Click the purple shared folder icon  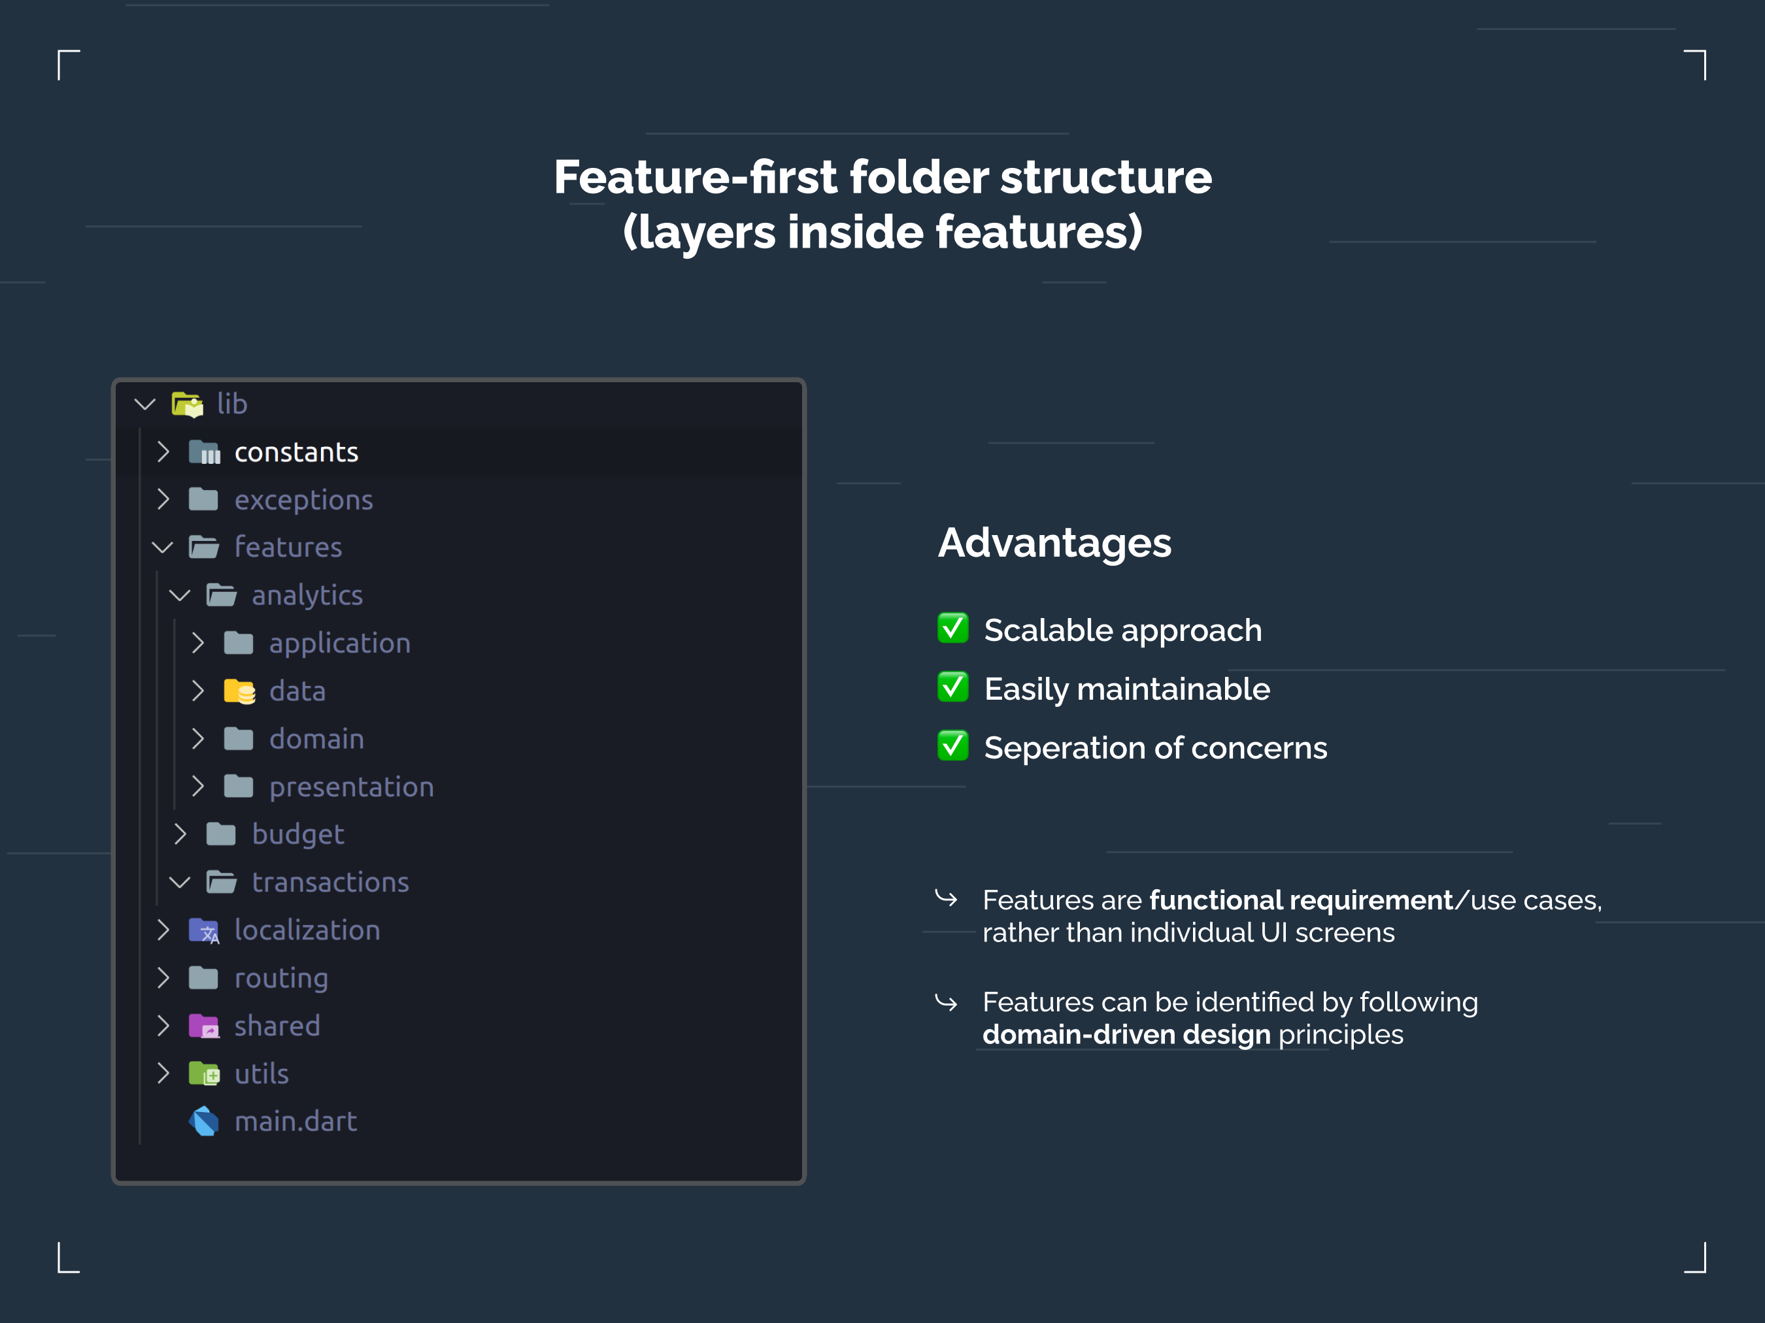point(204,1026)
